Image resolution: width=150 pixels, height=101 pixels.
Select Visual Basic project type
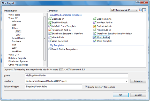(14, 15)
